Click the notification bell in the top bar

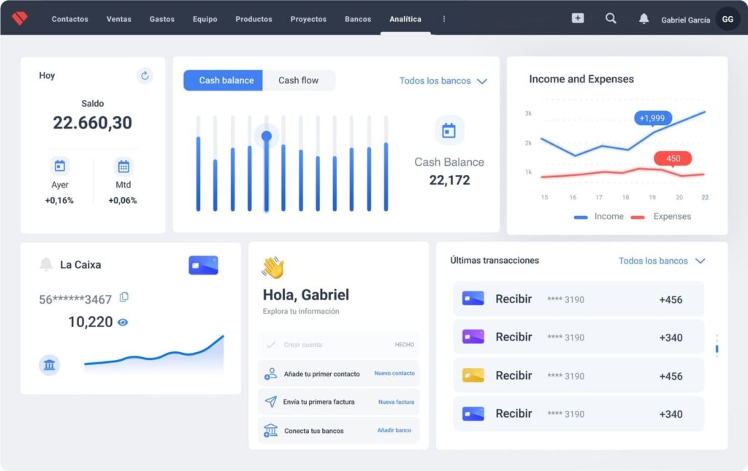(643, 19)
